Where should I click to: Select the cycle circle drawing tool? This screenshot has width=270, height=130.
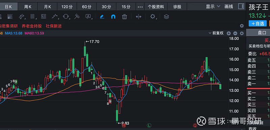click(66, 17)
